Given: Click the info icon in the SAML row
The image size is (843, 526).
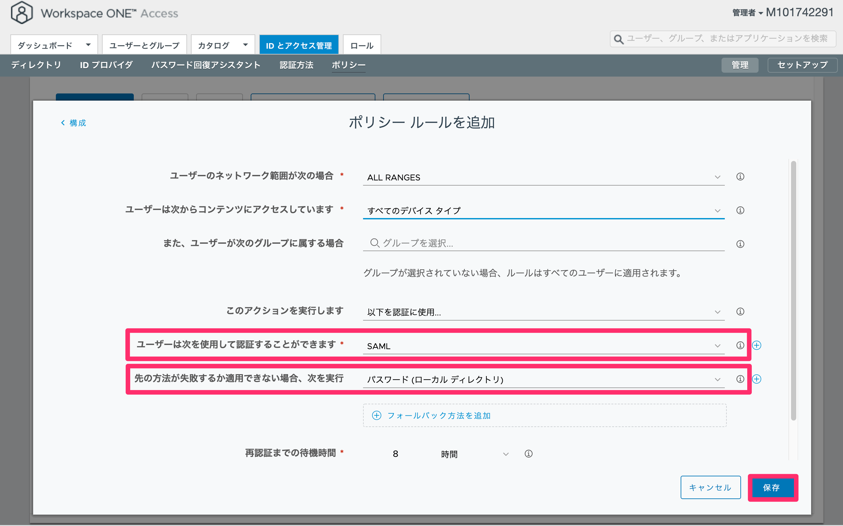Looking at the screenshot, I should coord(740,345).
